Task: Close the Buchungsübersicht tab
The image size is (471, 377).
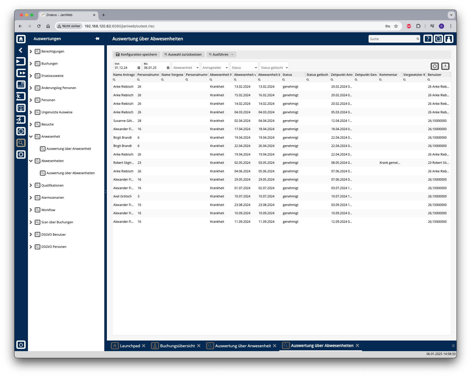Action: tap(199, 346)
